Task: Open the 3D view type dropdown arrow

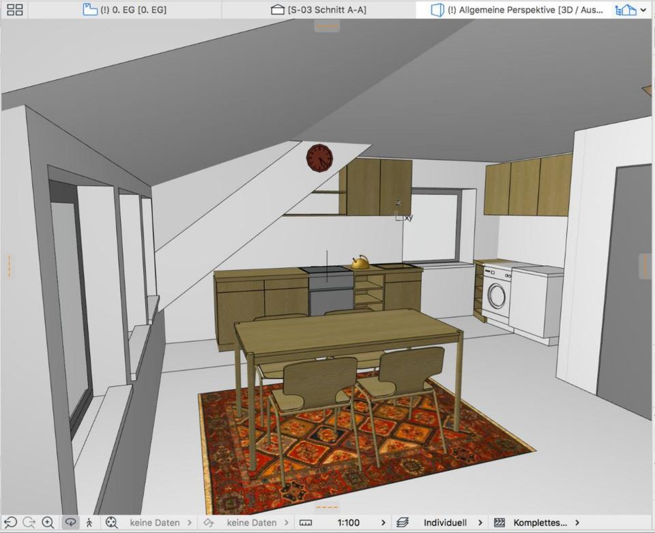Action: [643, 10]
